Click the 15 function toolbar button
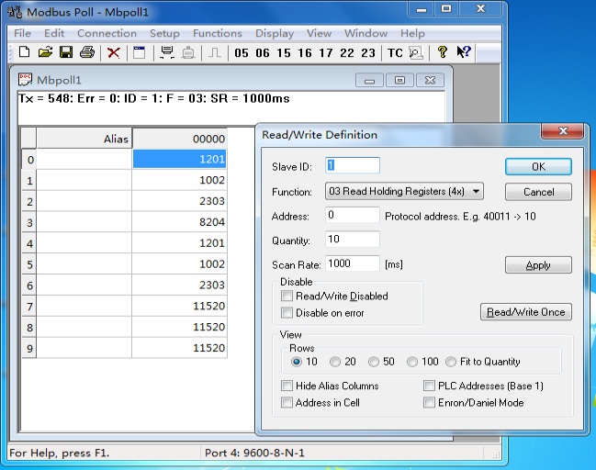Screen dimensions: 596x470 tap(284, 53)
